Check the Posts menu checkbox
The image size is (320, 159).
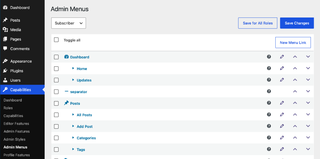coord(56,103)
